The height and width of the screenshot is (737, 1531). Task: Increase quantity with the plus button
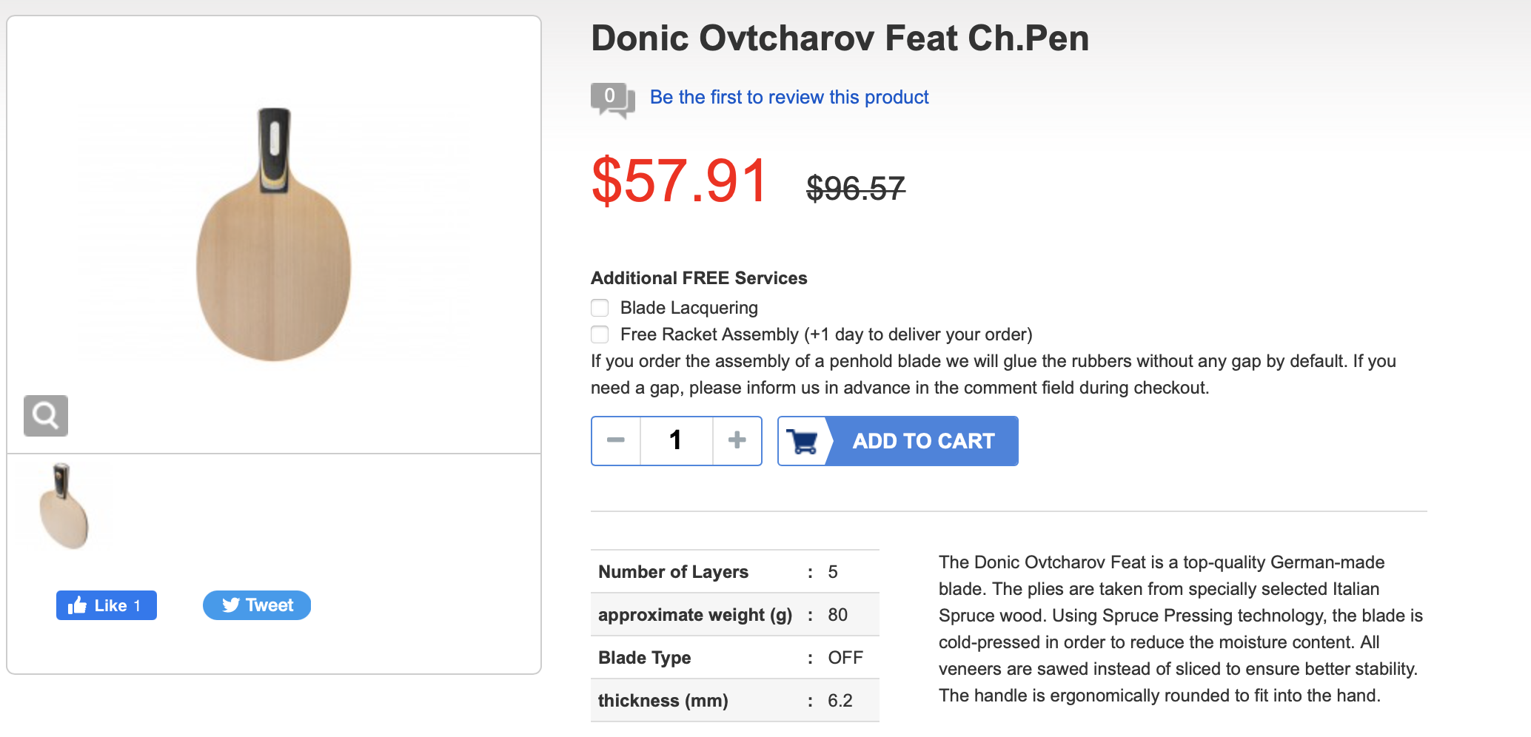(x=737, y=441)
